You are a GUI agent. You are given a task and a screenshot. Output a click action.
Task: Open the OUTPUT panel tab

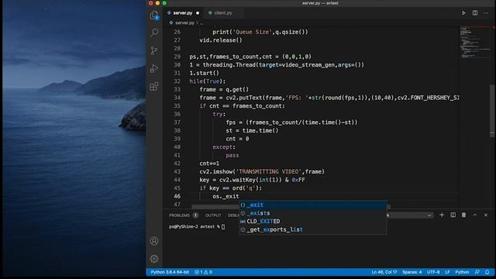click(x=213, y=215)
